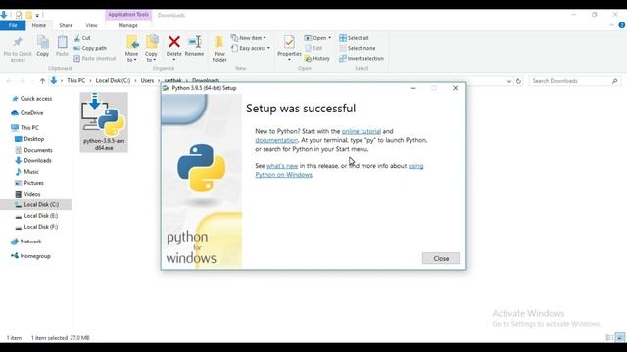The width and height of the screenshot is (627, 352).
Task: Click the Edit command in ribbon
Action: (313, 48)
